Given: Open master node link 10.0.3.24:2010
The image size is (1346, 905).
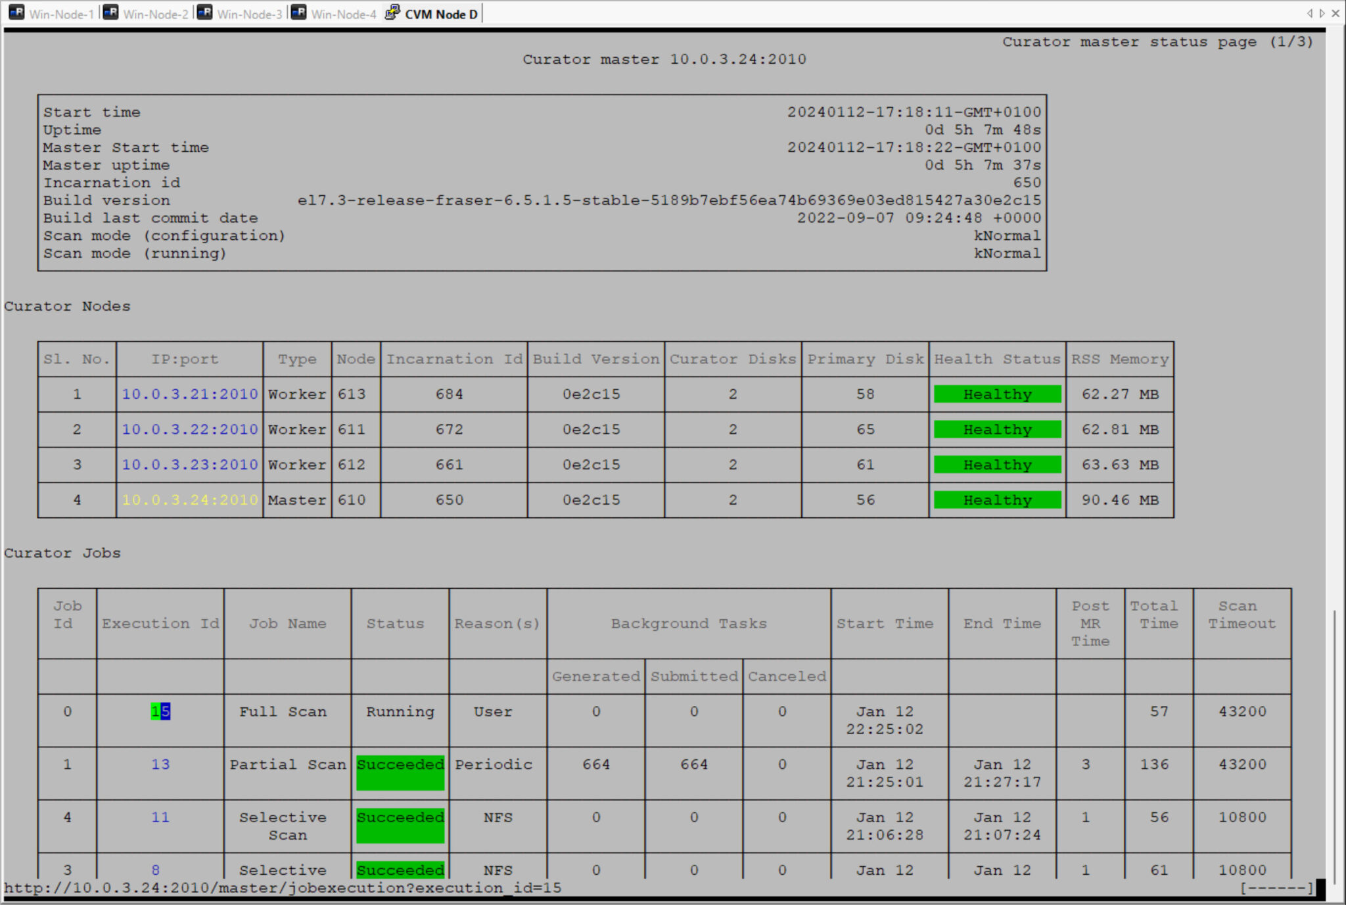Looking at the screenshot, I should [x=190, y=500].
